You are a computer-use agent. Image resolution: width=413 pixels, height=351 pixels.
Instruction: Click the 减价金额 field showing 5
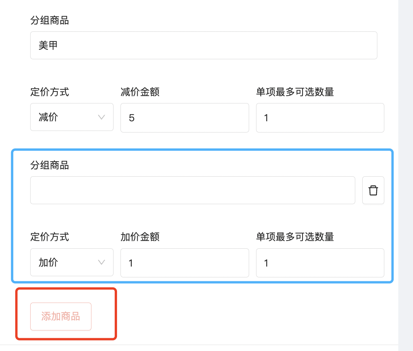tap(185, 118)
